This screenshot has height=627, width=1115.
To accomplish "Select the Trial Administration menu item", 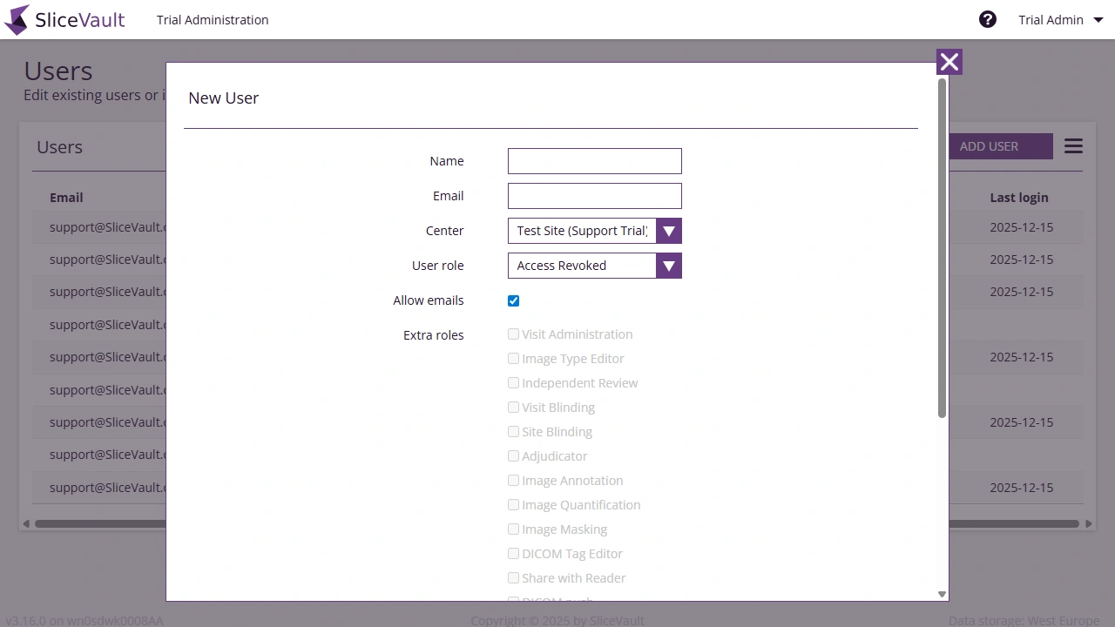I will (213, 19).
